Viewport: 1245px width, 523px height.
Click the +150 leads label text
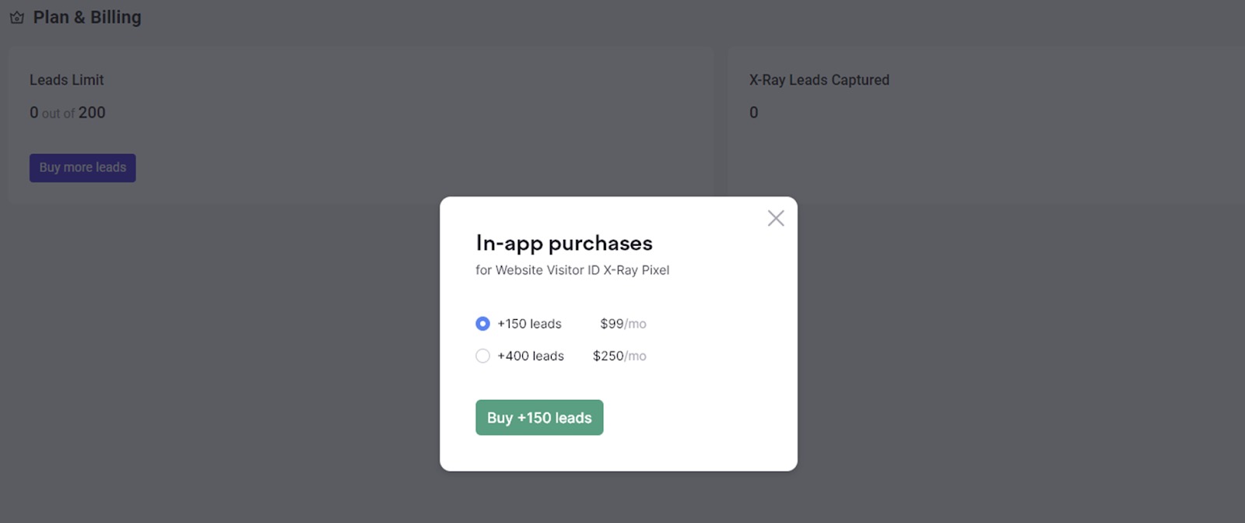[529, 324]
